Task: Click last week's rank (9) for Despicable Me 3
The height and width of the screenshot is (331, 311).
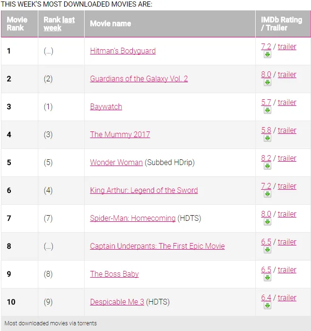Action: point(48,302)
